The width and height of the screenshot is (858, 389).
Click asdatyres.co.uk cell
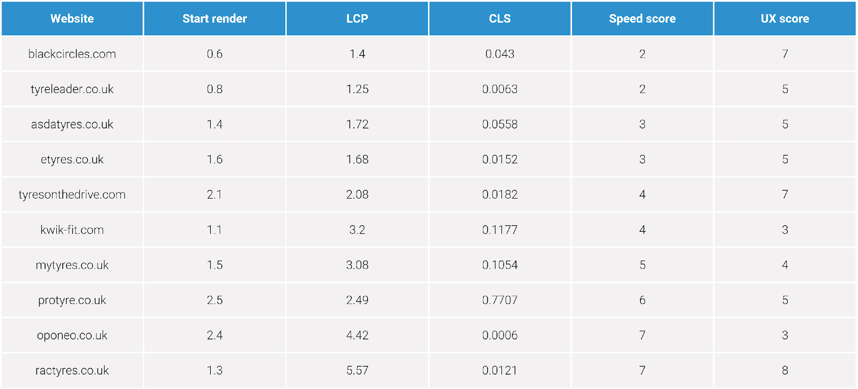click(x=72, y=125)
